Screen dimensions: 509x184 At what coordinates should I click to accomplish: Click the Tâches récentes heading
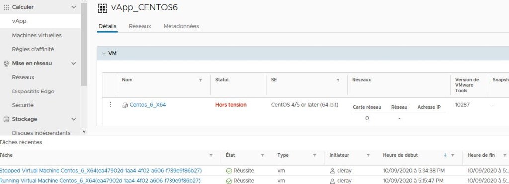tap(21, 142)
